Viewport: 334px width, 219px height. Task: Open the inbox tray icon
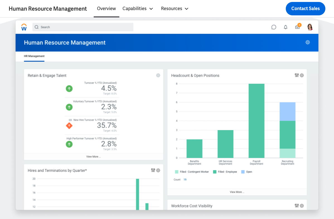point(297,27)
